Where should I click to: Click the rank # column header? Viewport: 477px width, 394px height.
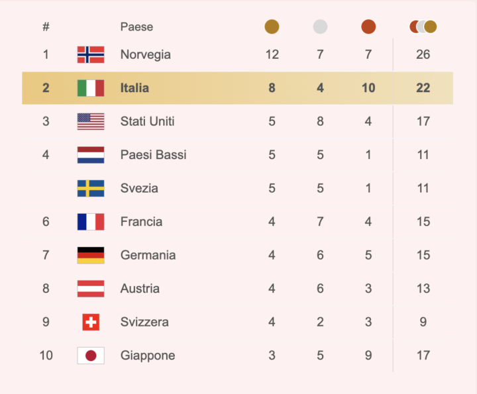[x=46, y=27]
